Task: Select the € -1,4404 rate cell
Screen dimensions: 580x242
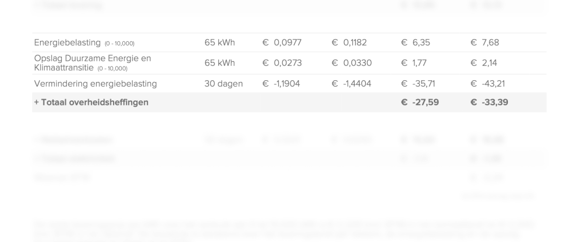Action: [352, 84]
